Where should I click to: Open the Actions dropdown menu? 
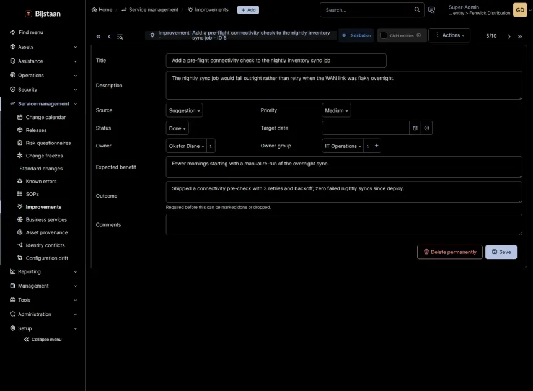point(449,35)
